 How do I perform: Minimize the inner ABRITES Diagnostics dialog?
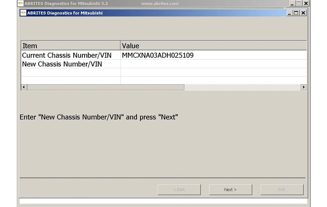pos(290,13)
